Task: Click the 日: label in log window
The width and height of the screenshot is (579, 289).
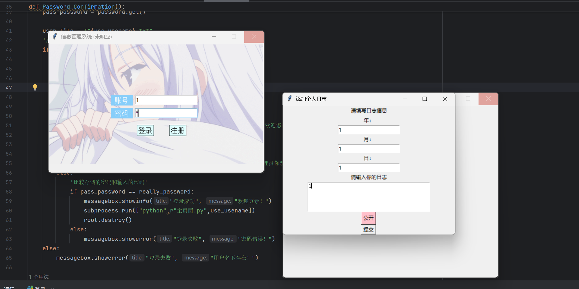Action: tap(367, 158)
